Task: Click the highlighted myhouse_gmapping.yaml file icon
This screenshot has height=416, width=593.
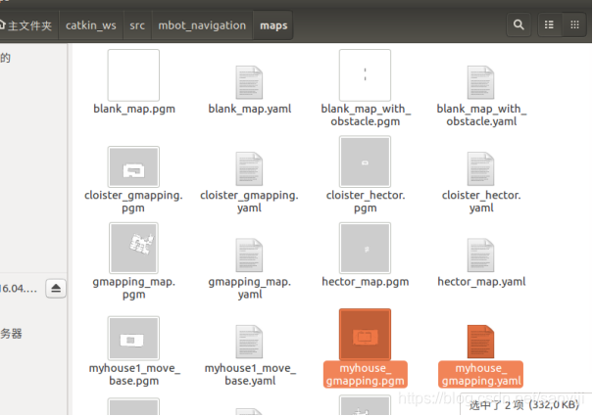Action: [x=480, y=342]
